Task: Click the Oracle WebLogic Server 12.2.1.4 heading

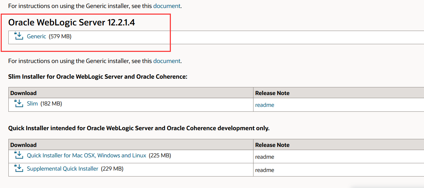Action: 71,23
